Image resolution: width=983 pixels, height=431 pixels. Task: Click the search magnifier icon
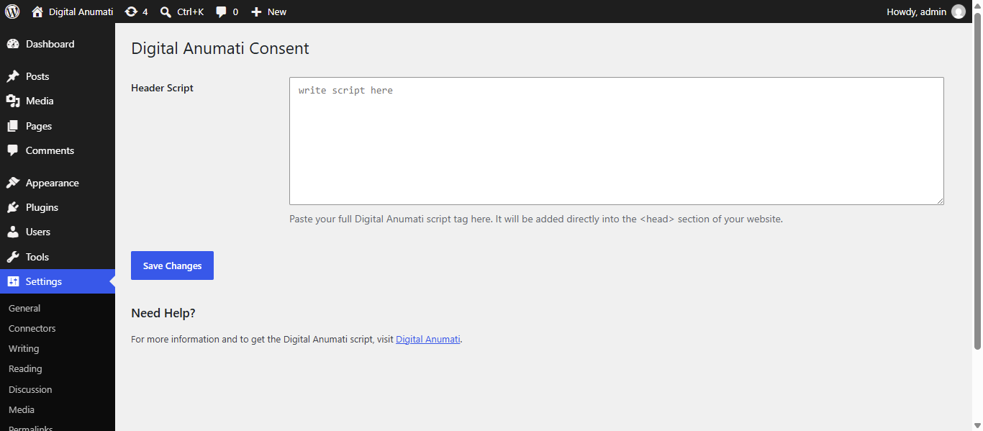pyautogui.click(x=166, y=12)
